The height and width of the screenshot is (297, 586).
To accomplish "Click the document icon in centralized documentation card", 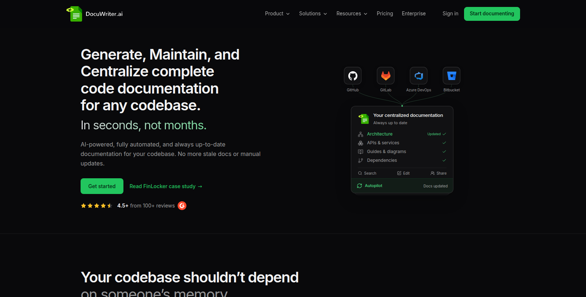I will coord(364,119).
